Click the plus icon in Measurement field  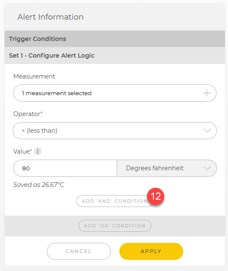coord(207,93)
